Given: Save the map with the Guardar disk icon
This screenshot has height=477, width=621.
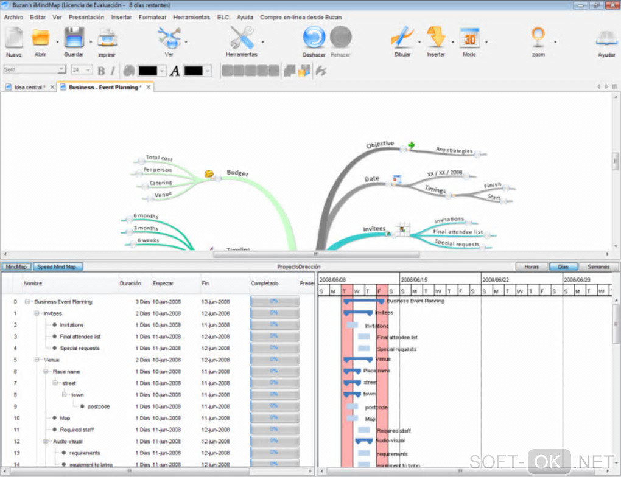Looking at the screenshot, I should point(74,37).
